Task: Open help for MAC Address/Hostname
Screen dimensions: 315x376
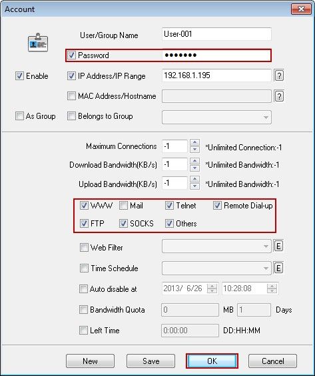Action: [x=279, y=96]
